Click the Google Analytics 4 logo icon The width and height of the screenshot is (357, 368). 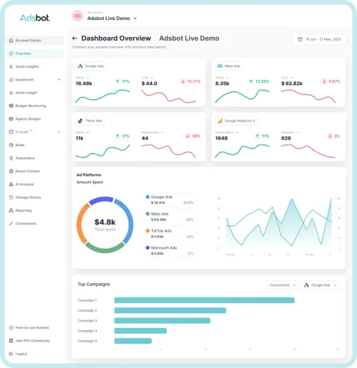click(220, 121)
